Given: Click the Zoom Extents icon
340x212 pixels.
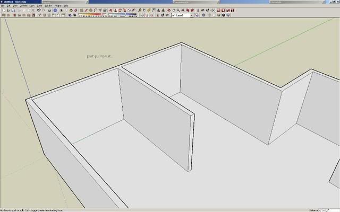Looking at the screenshot, I should pos(183,11).
